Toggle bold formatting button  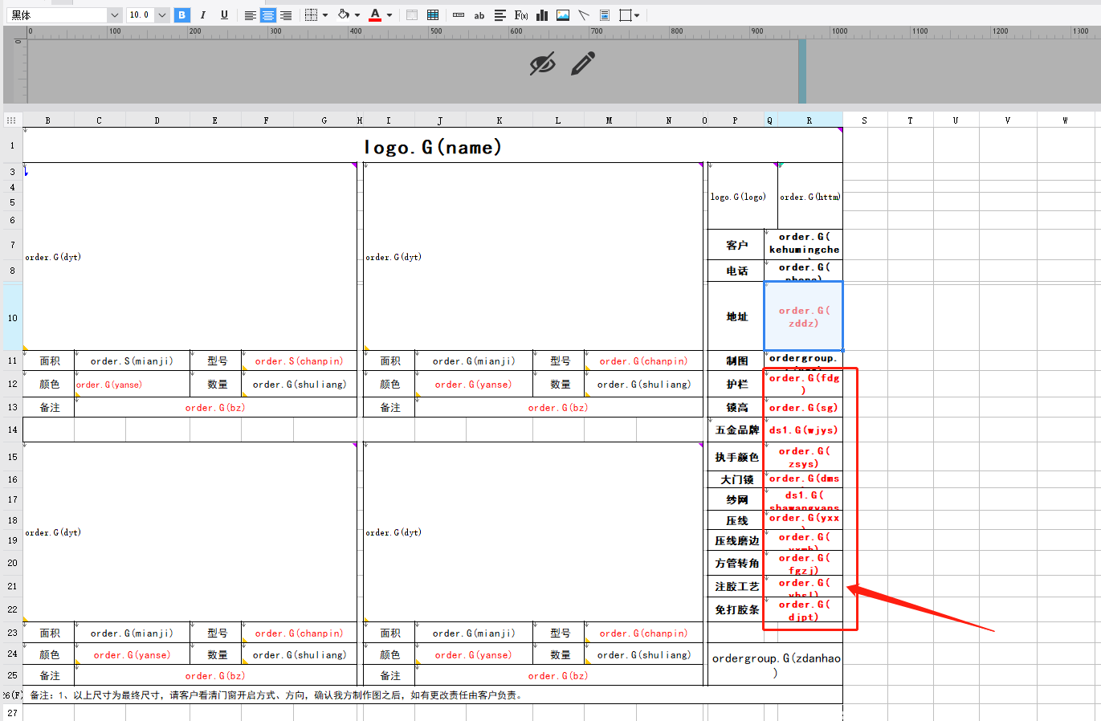click(x=182, y=15)
